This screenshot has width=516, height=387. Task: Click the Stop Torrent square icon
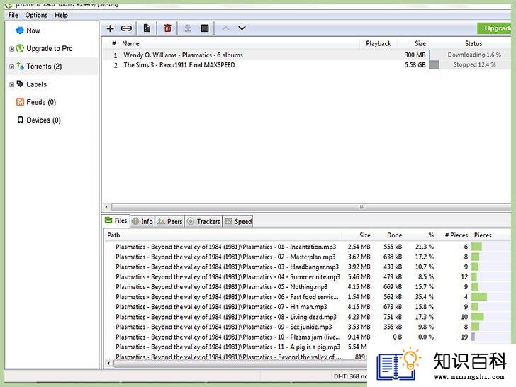[205, 28]
